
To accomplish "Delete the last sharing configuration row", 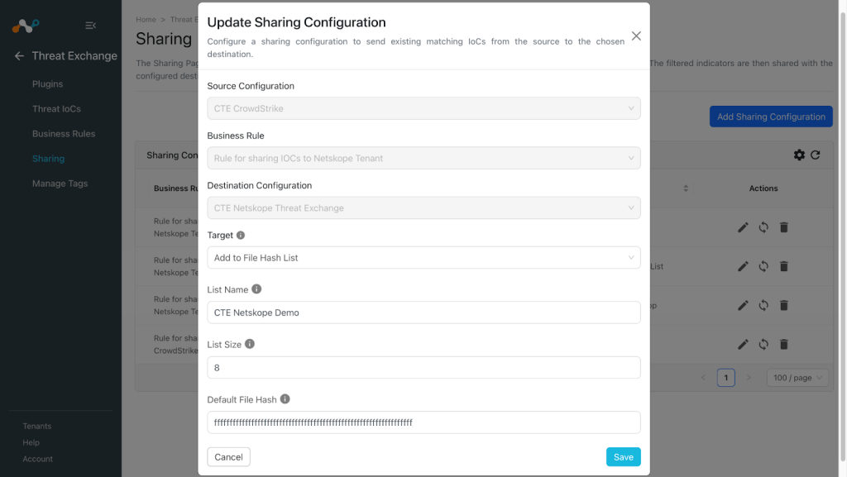I will [x=784, y=344].
